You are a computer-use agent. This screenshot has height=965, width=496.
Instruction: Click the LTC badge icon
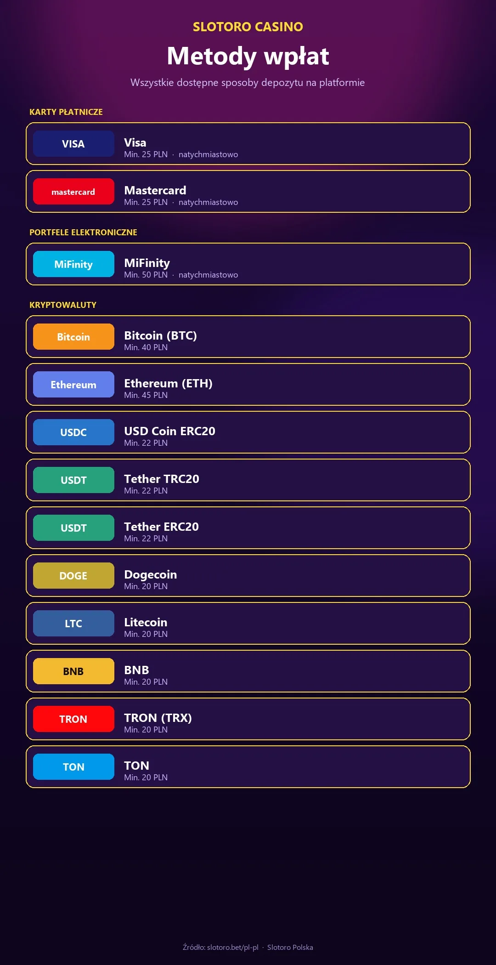click(x=73, y=624)
